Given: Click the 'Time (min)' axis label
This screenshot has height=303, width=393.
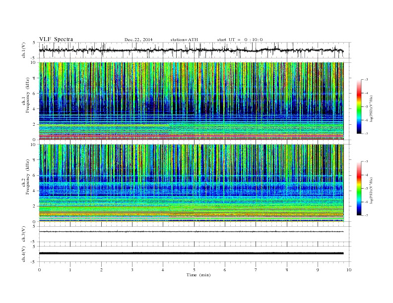Looking at the screenshot, I should [198, 275].
